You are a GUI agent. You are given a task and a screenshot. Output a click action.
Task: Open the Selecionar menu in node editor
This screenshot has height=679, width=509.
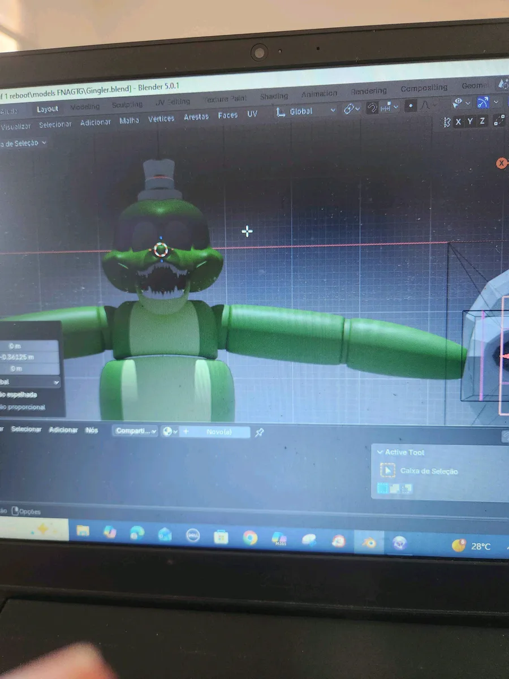[x=26, y=429]
